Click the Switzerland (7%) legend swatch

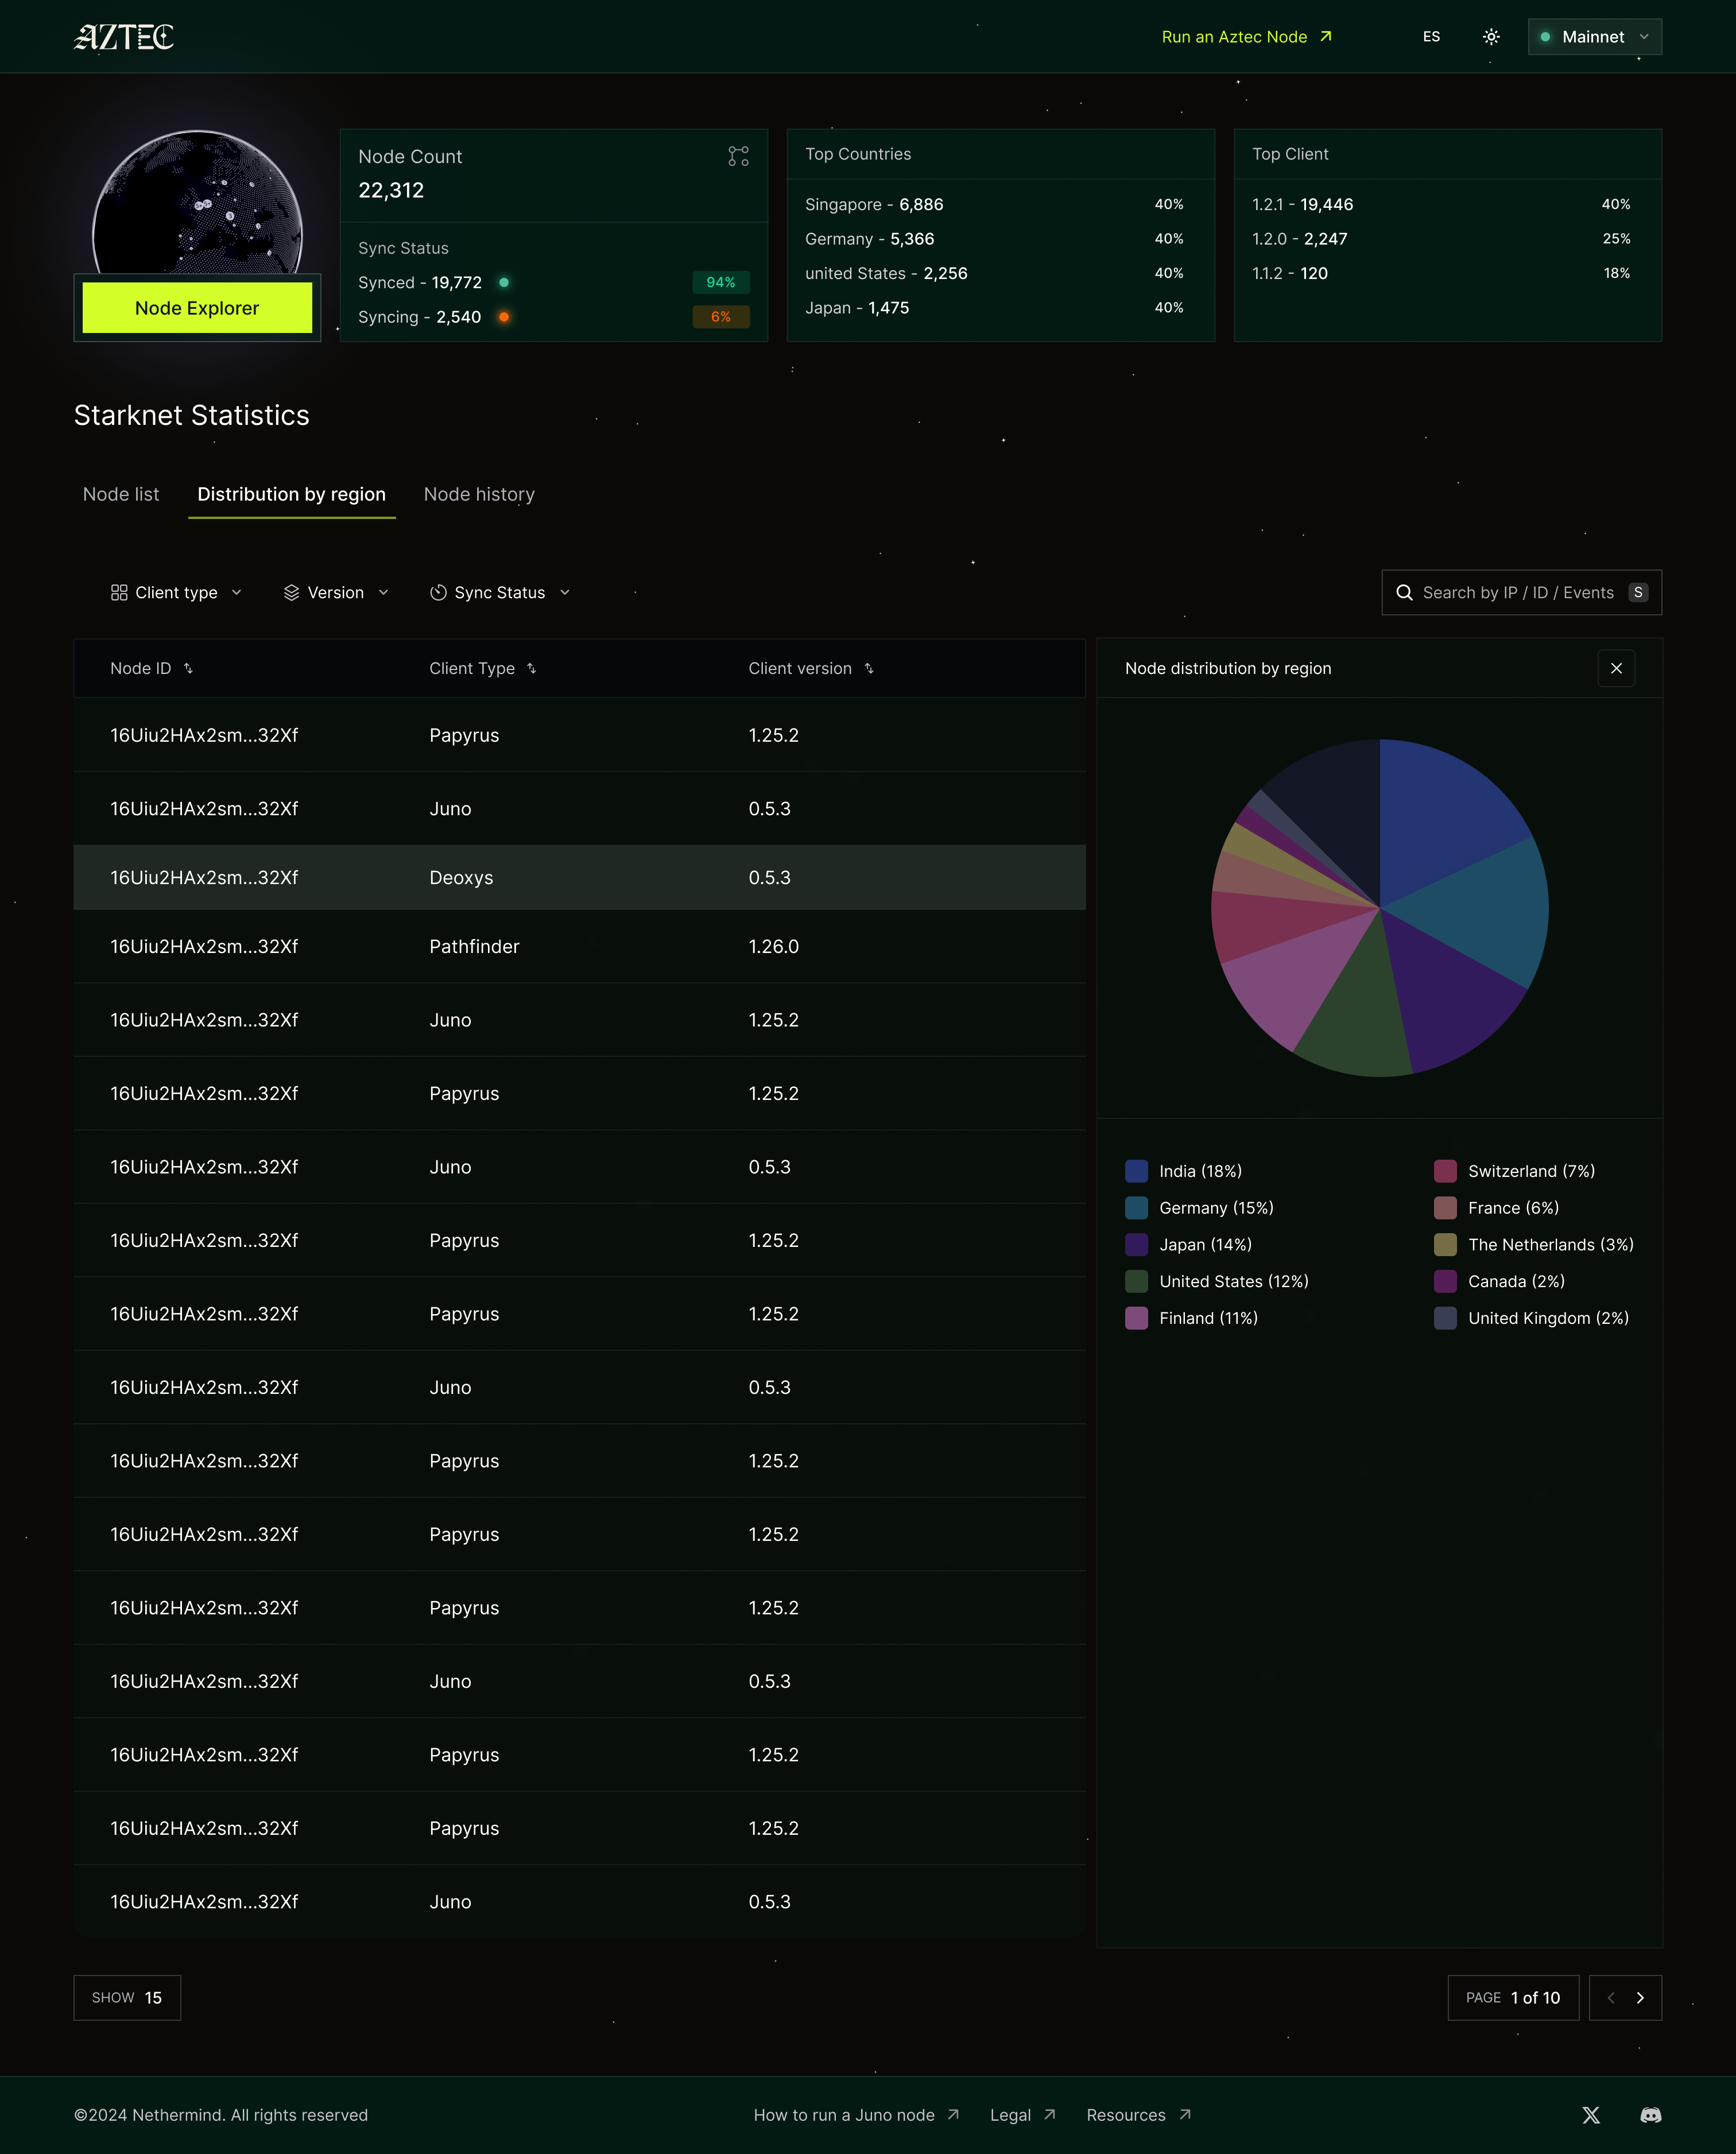1445,1171
